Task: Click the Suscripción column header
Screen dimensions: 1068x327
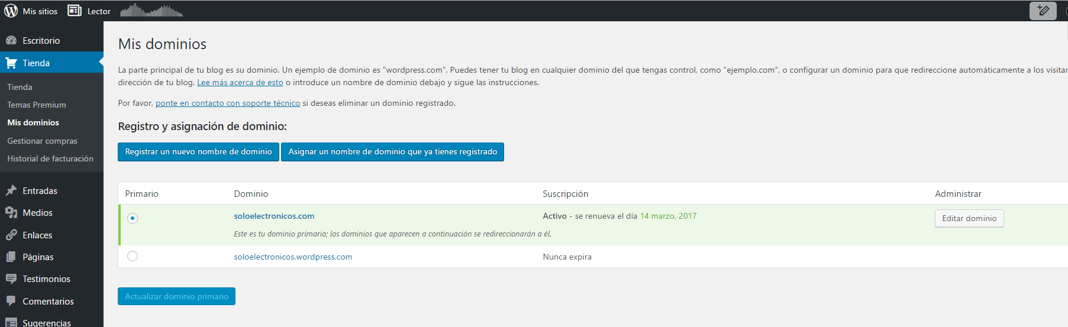Action: [565, 193]
